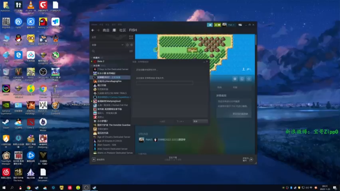340x191 pixels.
Task: Open the Windows Start button
Action: click(4, 188)
